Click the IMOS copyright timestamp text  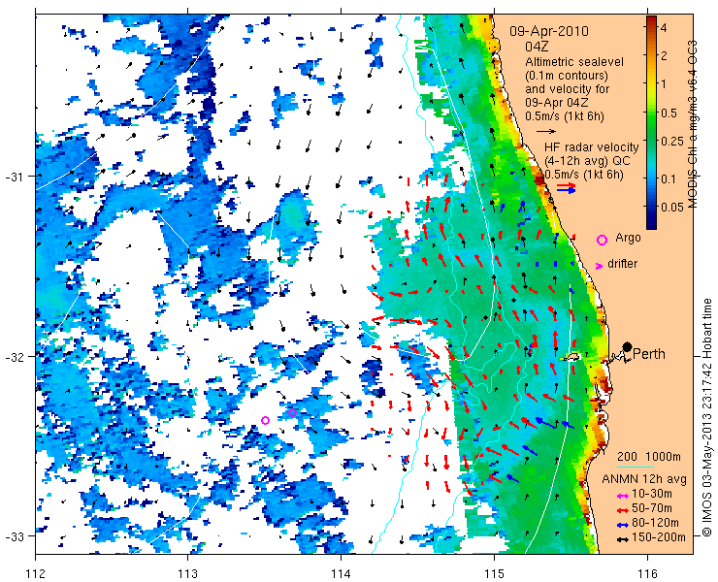(706, 417)
